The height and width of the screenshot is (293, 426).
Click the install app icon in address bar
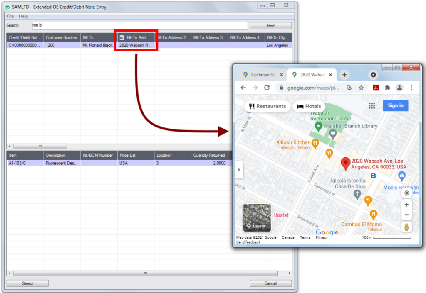coord(349,88)
